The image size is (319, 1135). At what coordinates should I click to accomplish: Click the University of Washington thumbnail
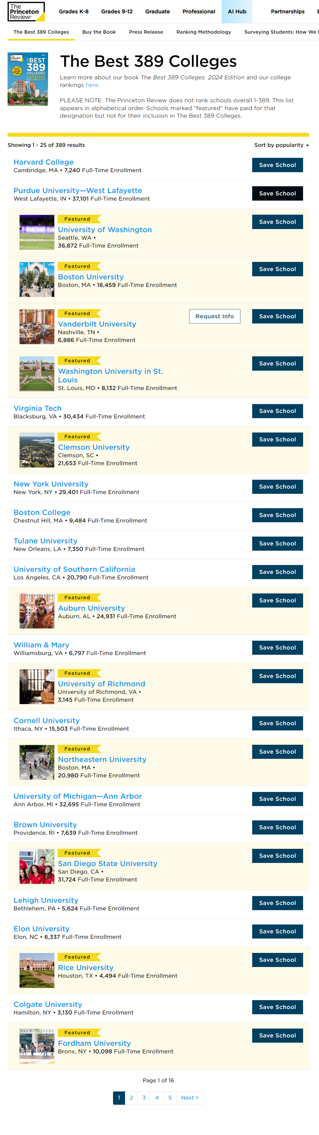pos(37,233)
